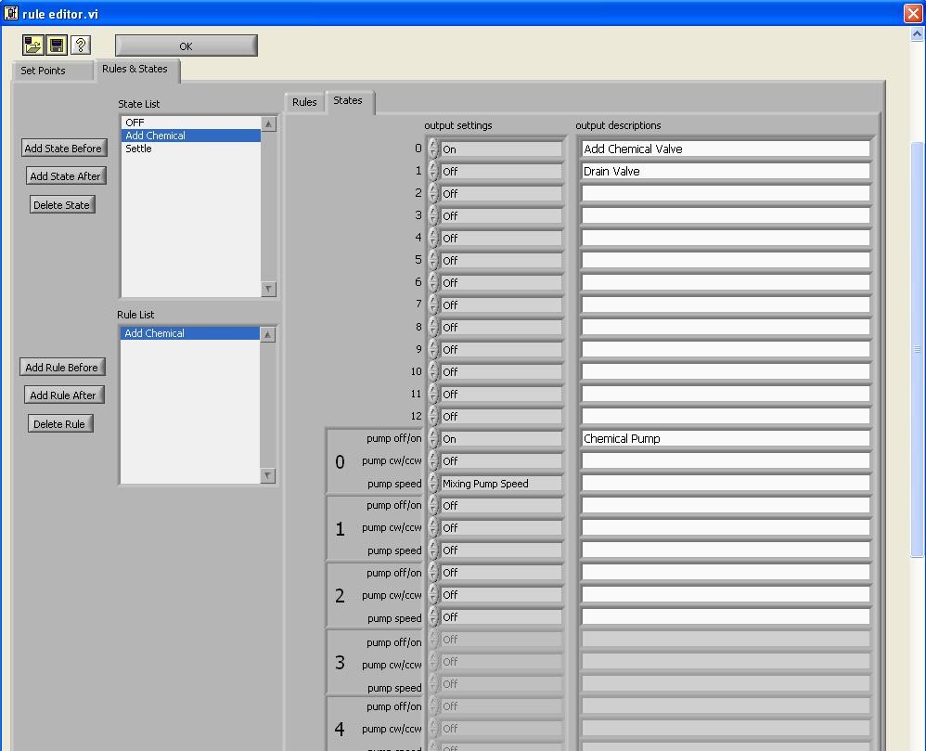Click stepper for output setting 4

point(433,239)
